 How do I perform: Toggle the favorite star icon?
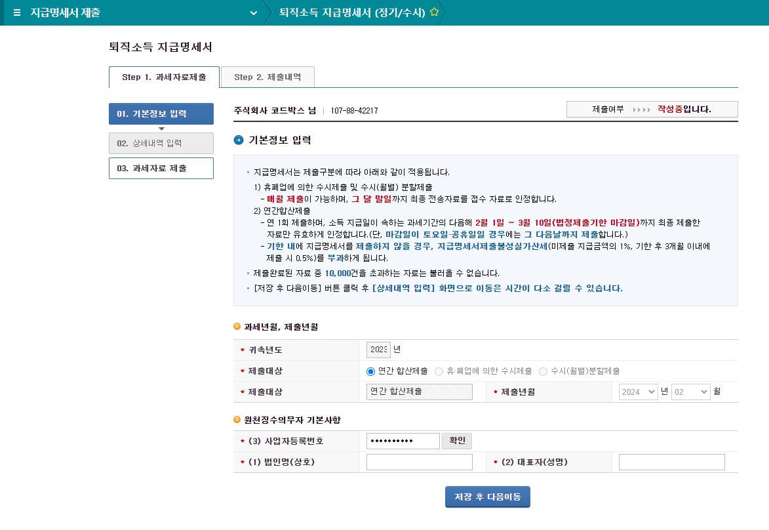point(434,12)
